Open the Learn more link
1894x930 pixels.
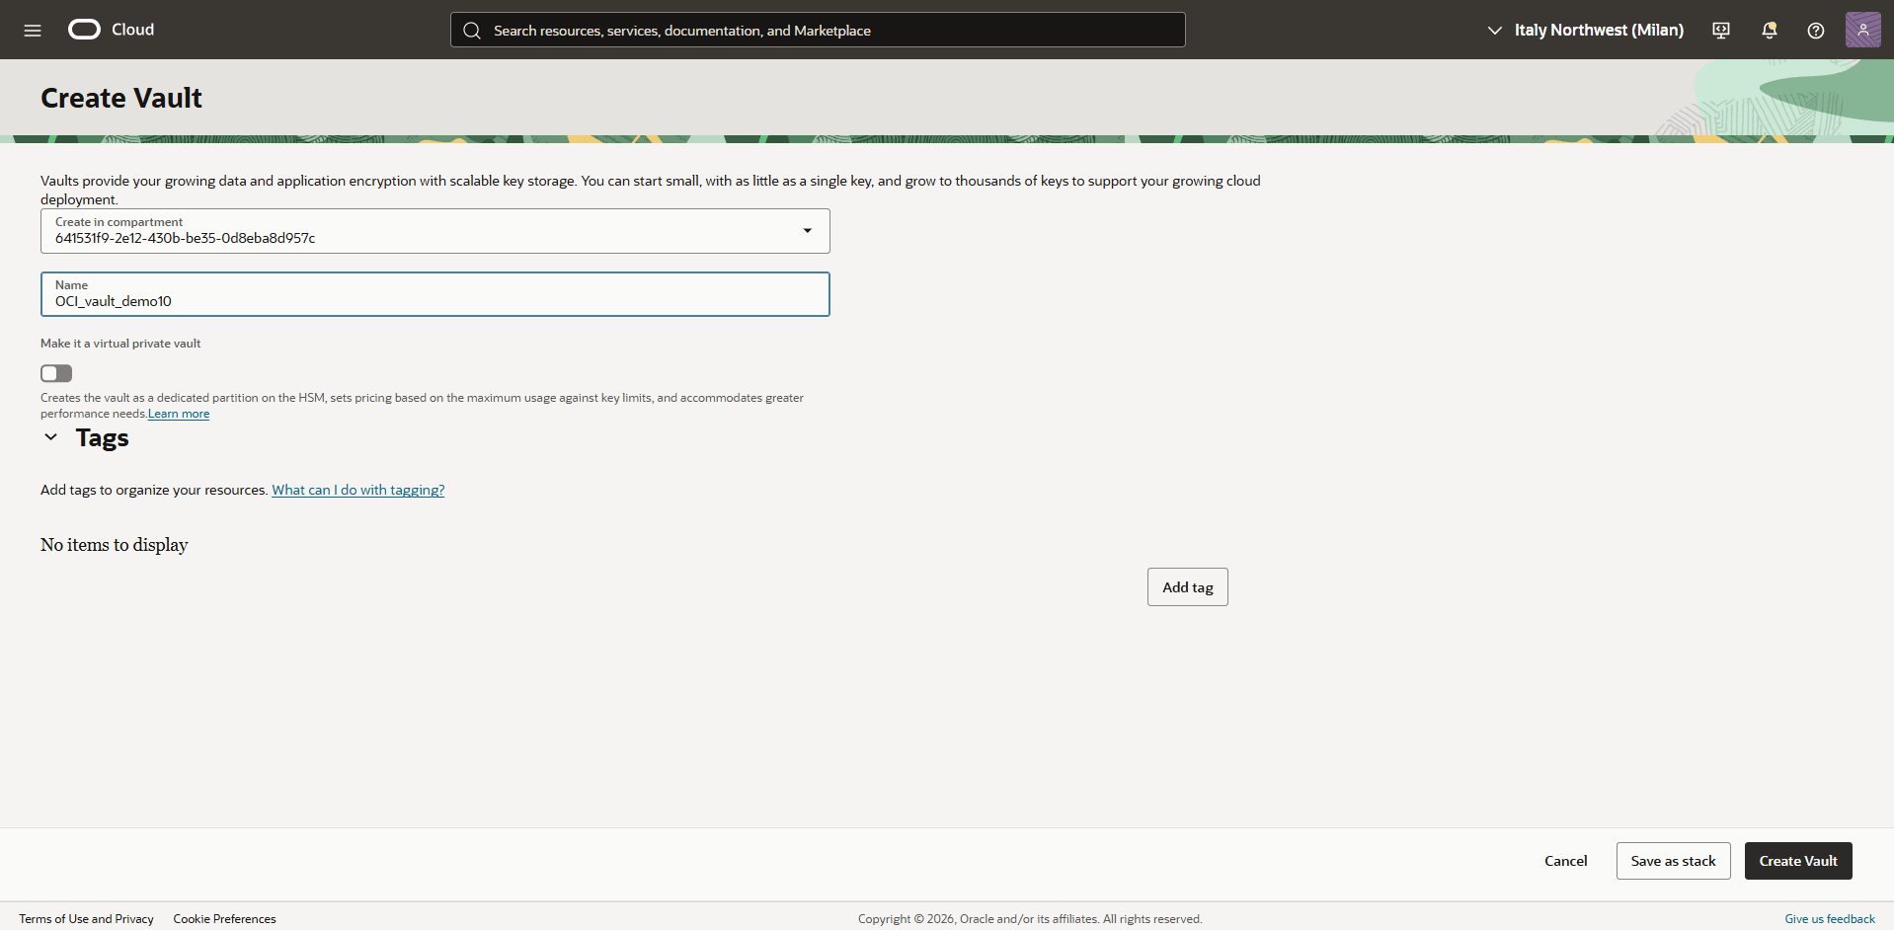click(179, 414)
